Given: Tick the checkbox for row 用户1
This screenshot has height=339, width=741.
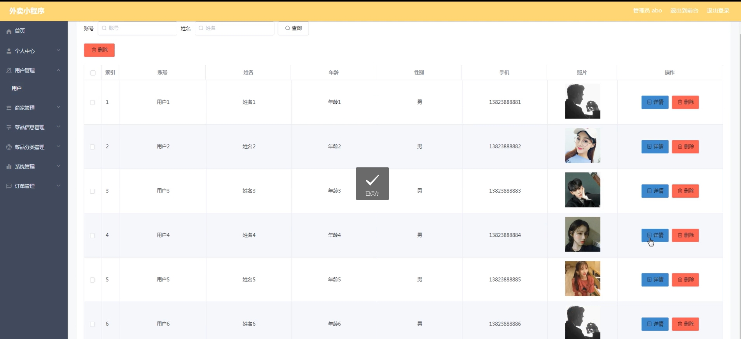Looking at the screenshot, I should [x=93, y=103].
